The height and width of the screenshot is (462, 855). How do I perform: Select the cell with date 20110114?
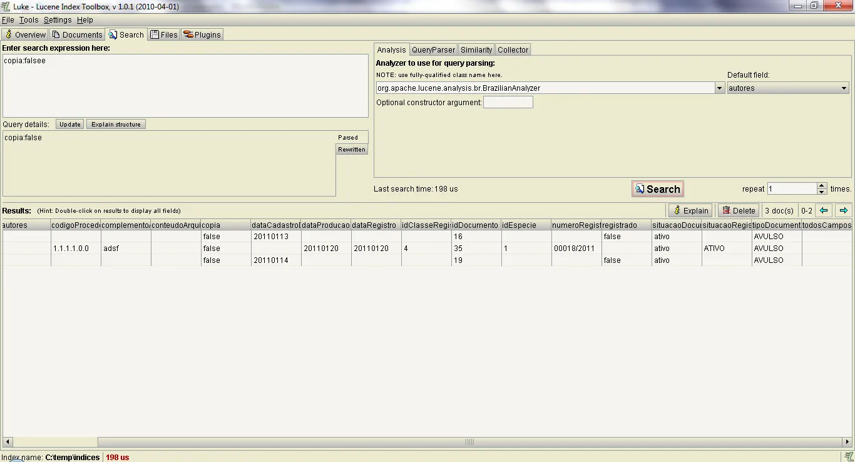tap(276, 260)
